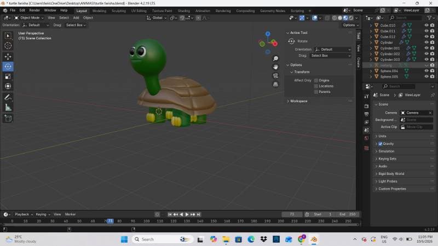Open the viewport Add menu
The image size is (438, 246).
tap(76, 17)
